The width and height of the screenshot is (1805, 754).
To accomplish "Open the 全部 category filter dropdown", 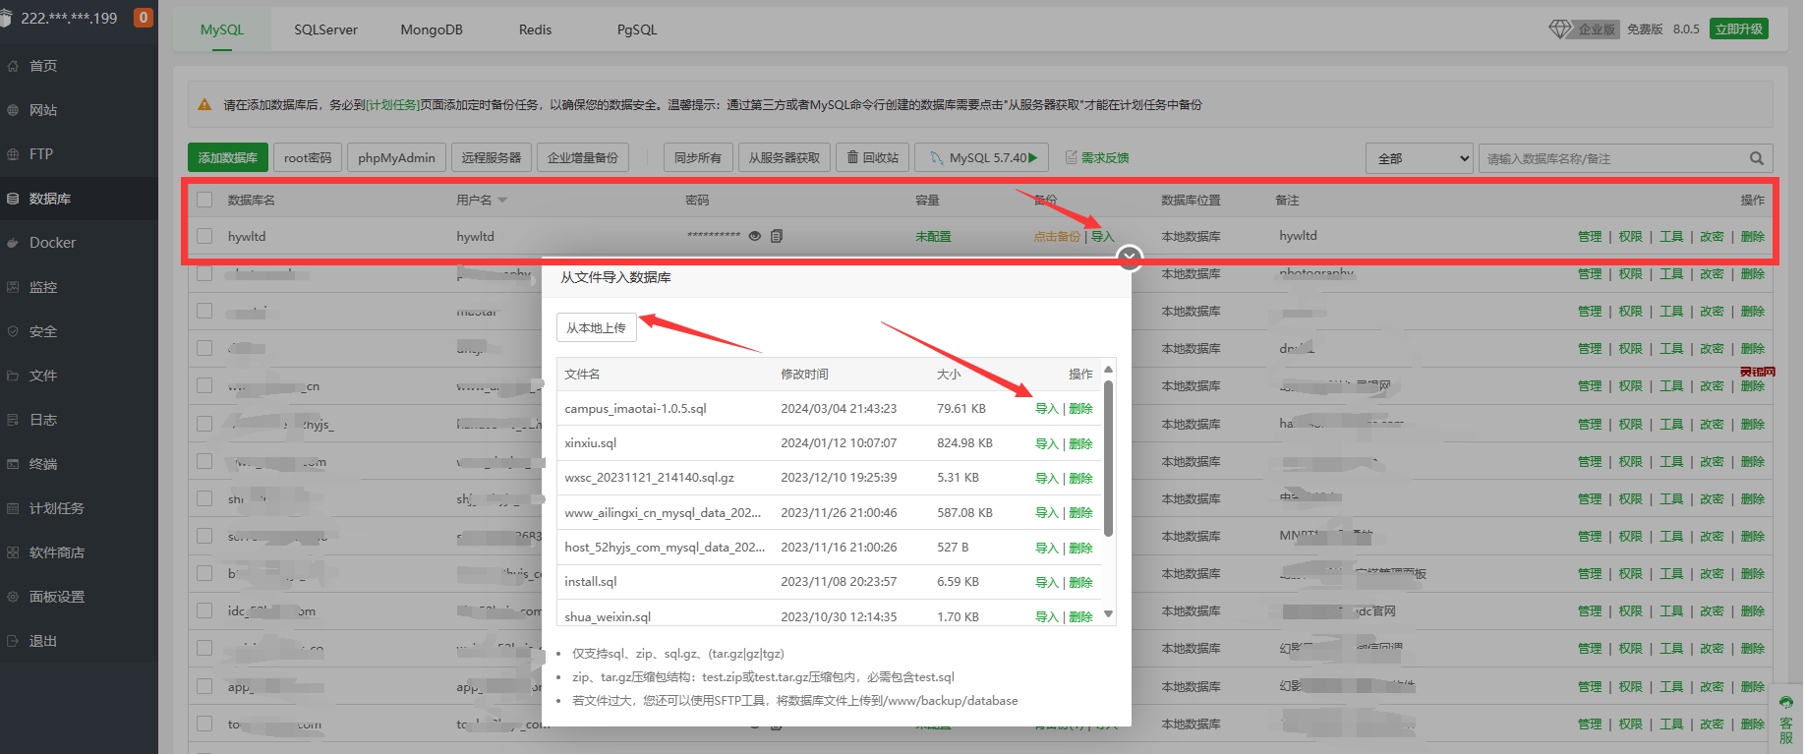I will click(1419, 158).
